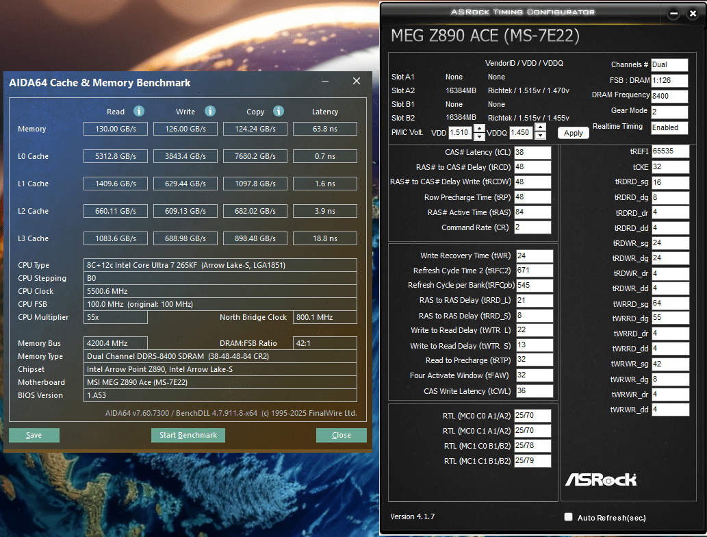Minimize the ASRock Timing Configurator
707x537 pixels.
[673, 14]
